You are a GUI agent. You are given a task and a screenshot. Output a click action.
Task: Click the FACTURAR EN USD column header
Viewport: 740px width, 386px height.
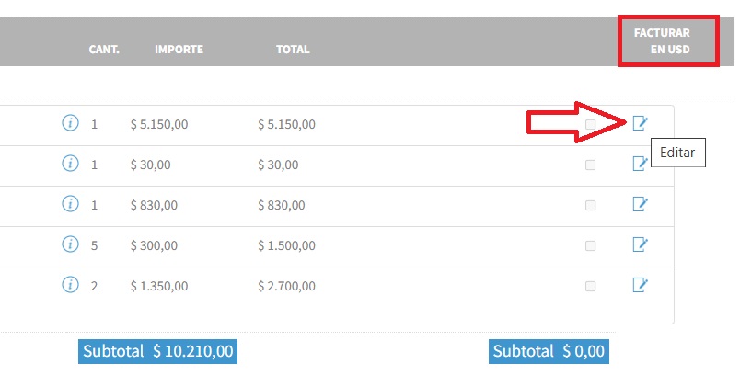662,41
